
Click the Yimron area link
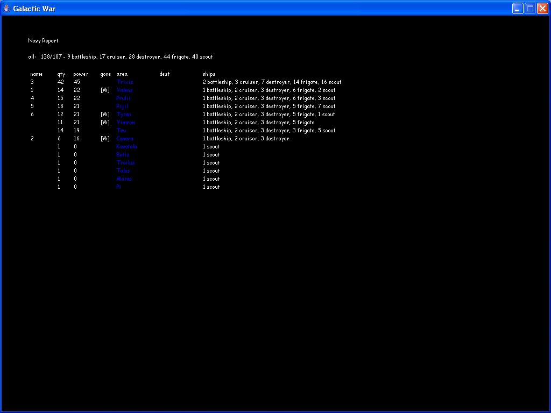[126, 123]
